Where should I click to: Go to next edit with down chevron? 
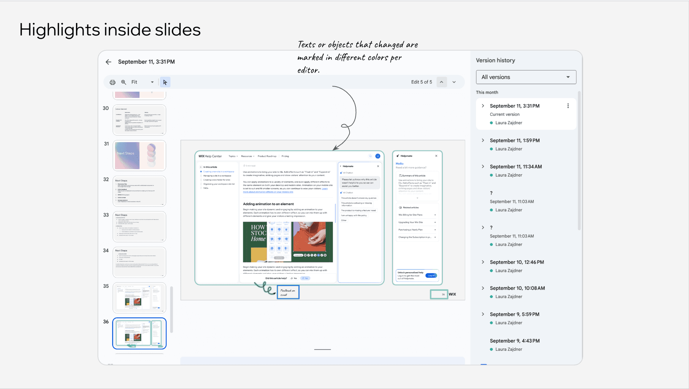click(454, 82)
